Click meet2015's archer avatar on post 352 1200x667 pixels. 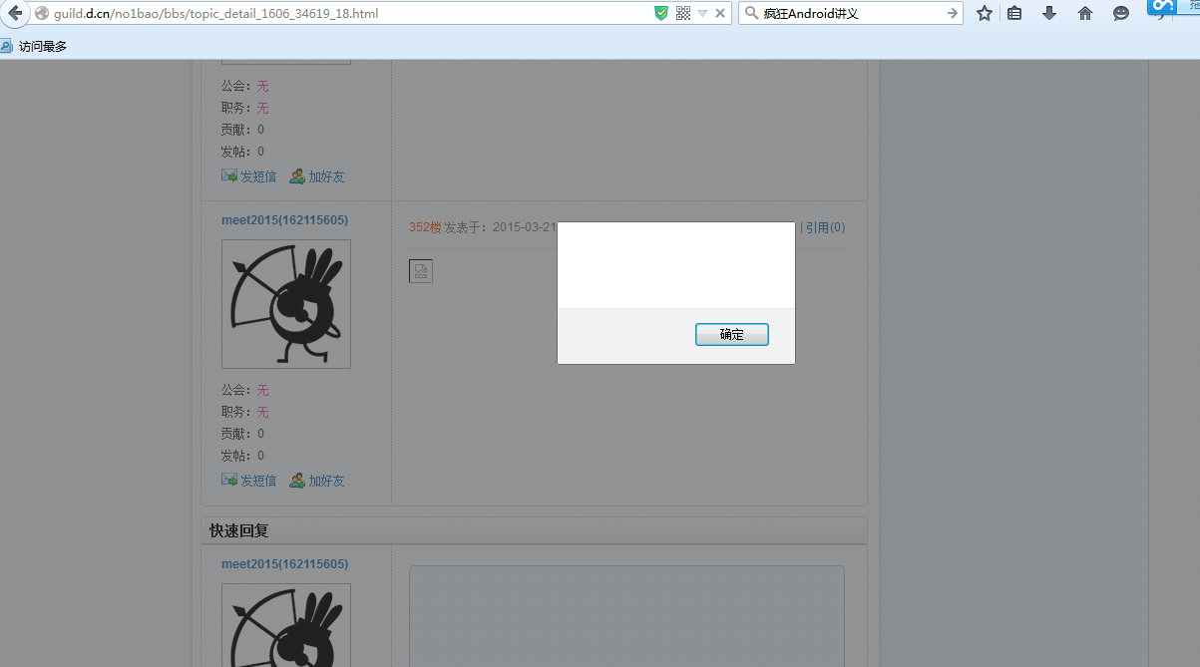click(x=286, y=304)
